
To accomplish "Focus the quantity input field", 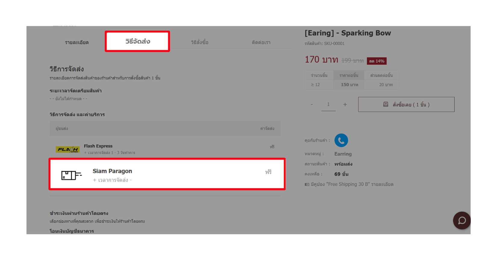I will (328, 105).
